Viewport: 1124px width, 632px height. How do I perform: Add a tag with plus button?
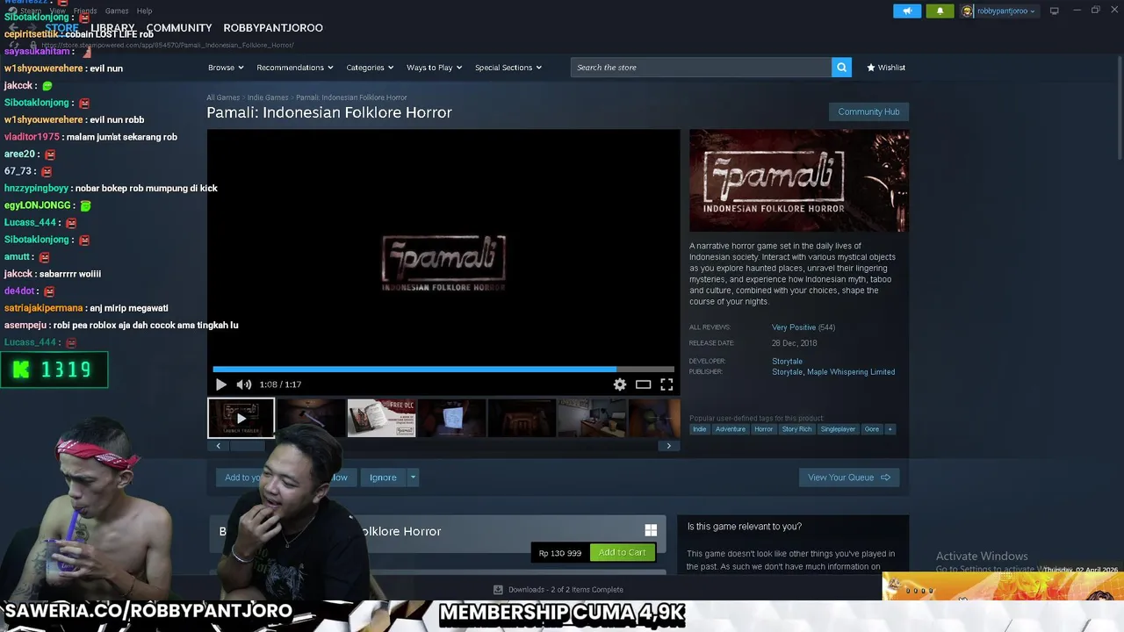[890, 429]
